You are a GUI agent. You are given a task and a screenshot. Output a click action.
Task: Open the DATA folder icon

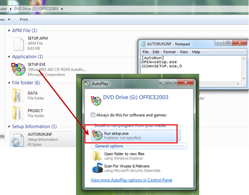18,96
